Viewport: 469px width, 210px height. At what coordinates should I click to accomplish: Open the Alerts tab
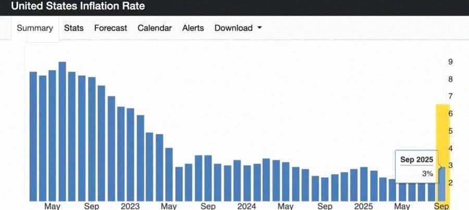click(x=193, y=28)
